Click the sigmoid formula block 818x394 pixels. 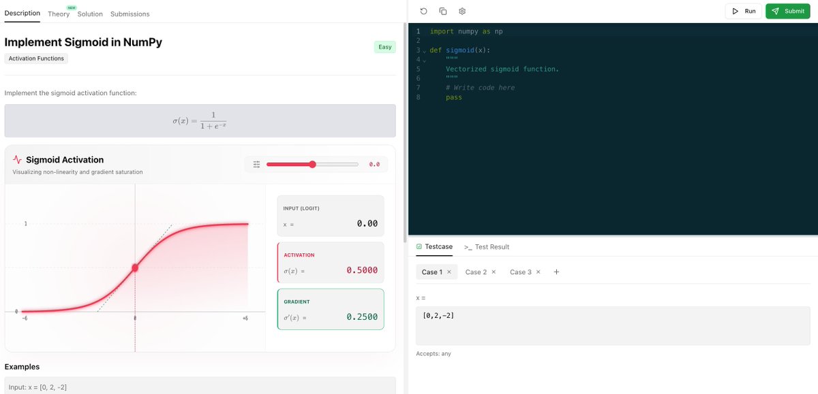tap(200, 120)
